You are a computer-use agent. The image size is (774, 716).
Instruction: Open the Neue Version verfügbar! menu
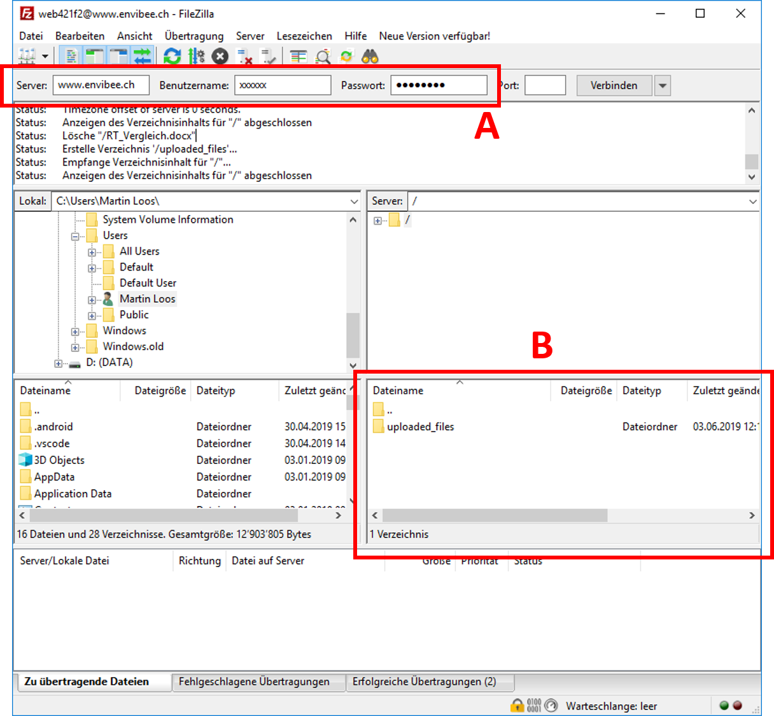(x=434, y=36)
